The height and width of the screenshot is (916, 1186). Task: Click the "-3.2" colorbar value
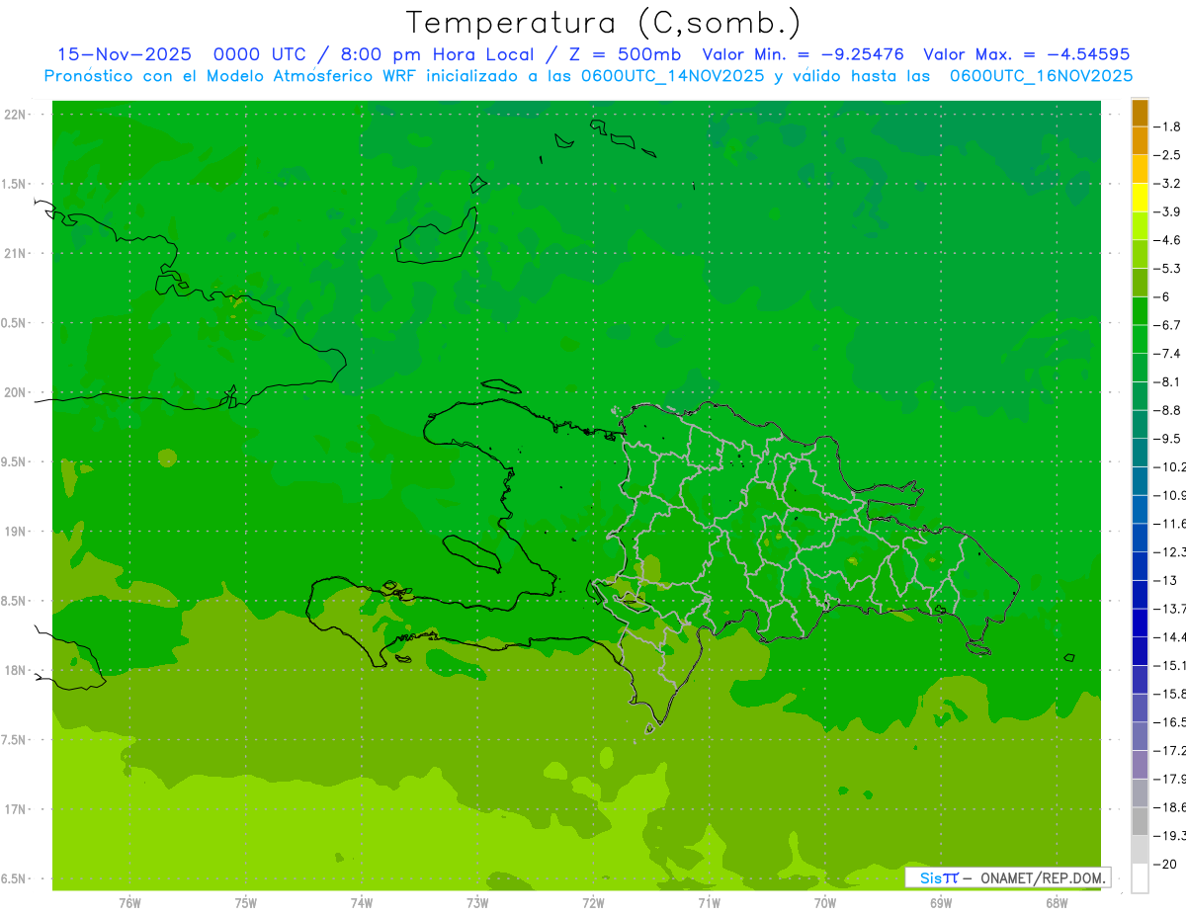[x=1169, y=184]
